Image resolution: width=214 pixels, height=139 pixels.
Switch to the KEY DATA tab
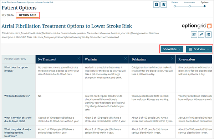[7, 15]
